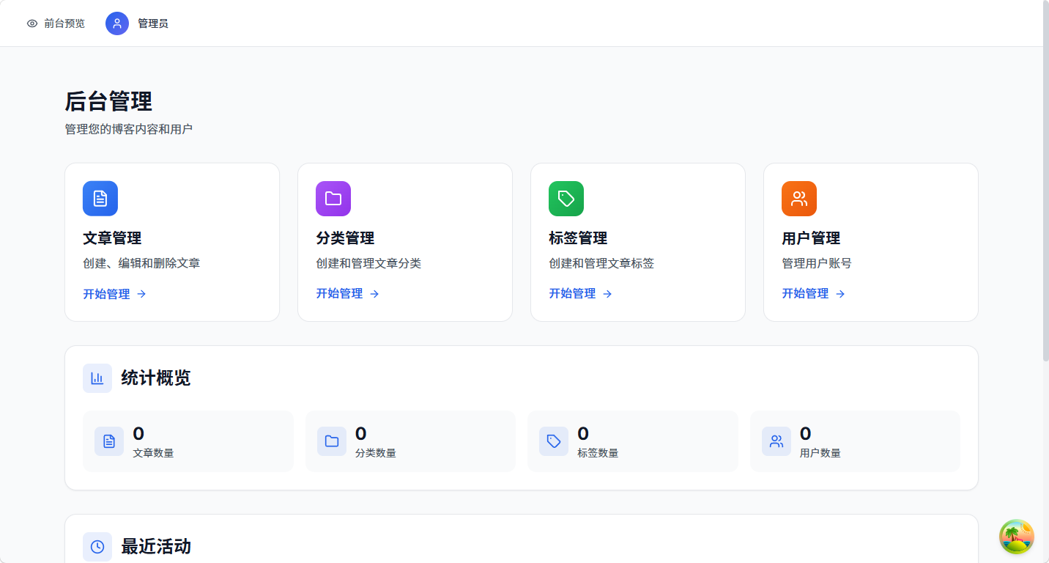Viewport: 1049px width, 563px height.
Task: Click the 文章数量 statistic tile
Action: tap(188, 441)
